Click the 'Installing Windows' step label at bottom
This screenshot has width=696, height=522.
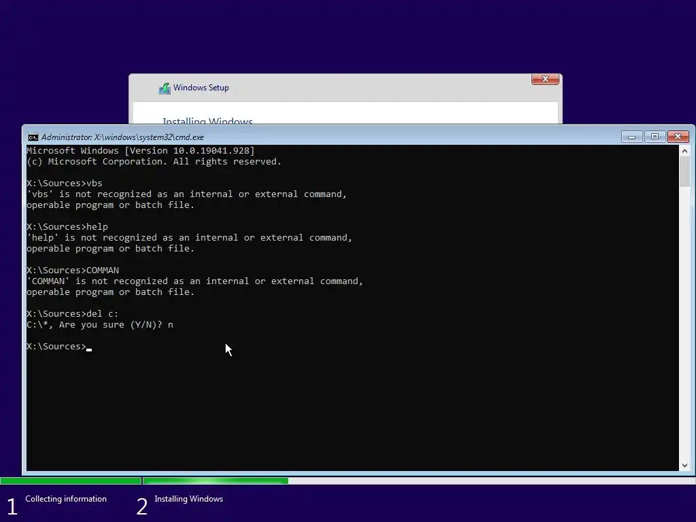(x=189, y=499)
